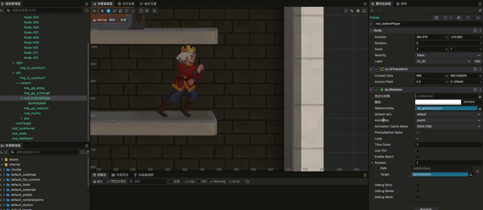This screenshot has width=483, height=210.
Task: Click 保存 to save the prefab
Action: [112, 20]
